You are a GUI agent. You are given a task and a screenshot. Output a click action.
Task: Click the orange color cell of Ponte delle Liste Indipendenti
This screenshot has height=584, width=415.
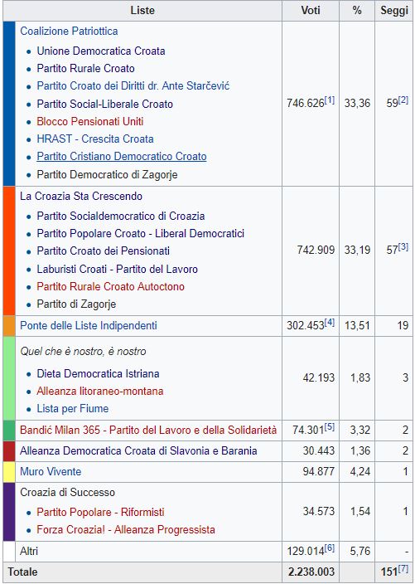9,326
